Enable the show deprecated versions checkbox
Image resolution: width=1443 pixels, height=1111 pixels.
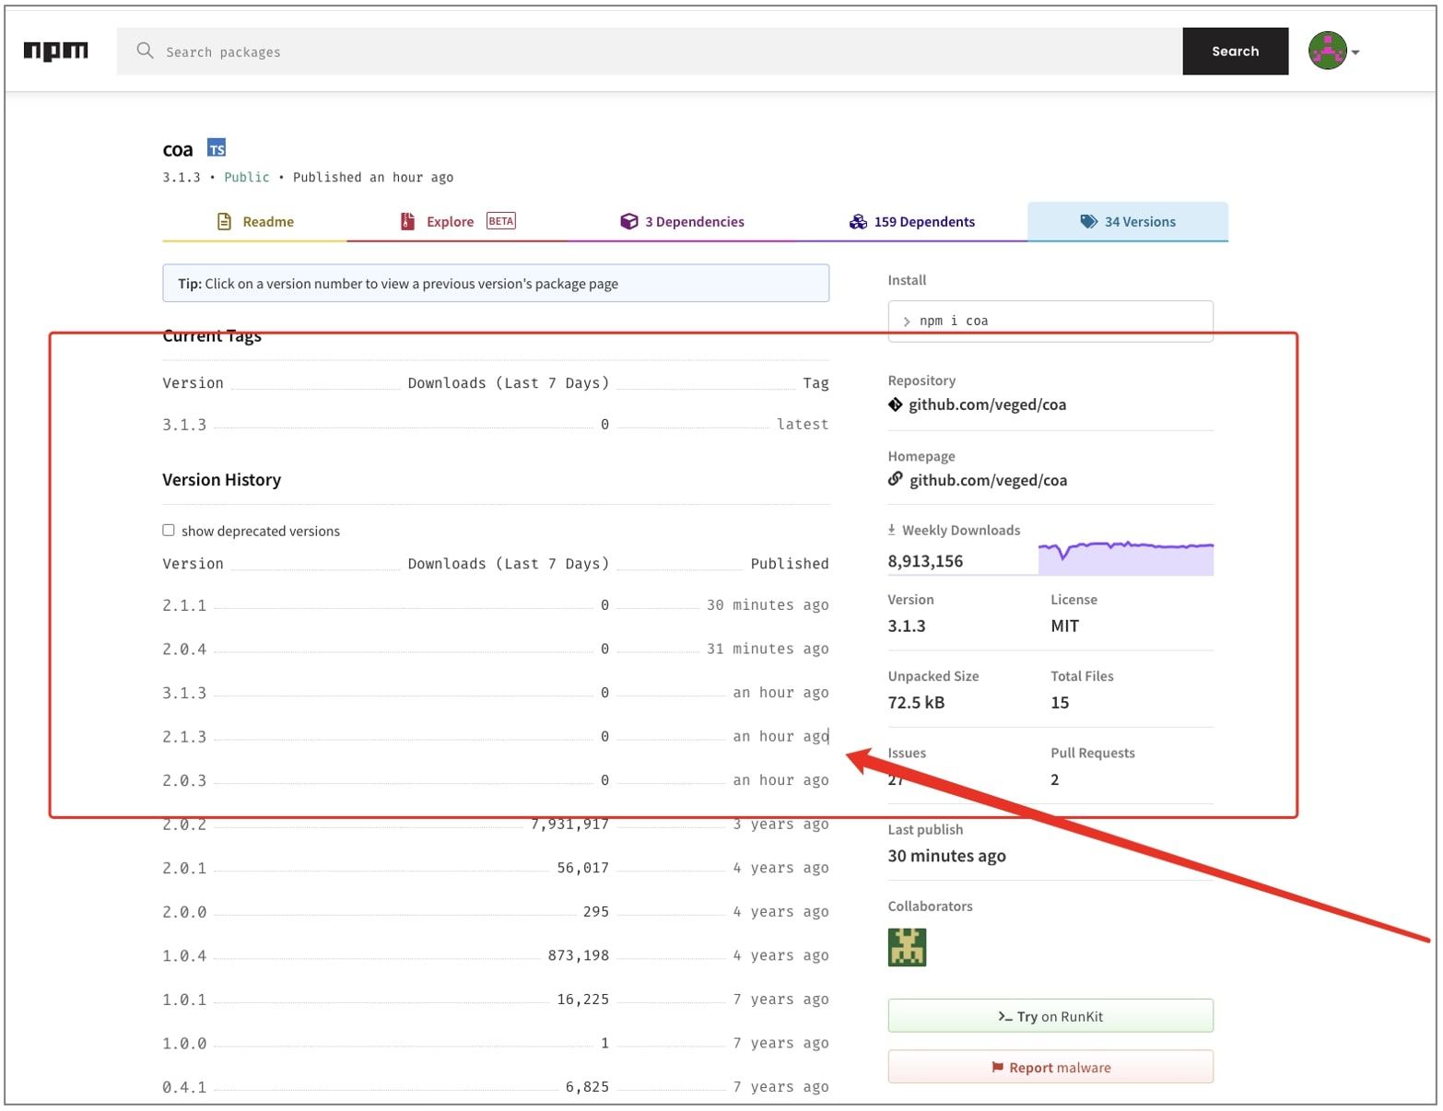point(169,530)
